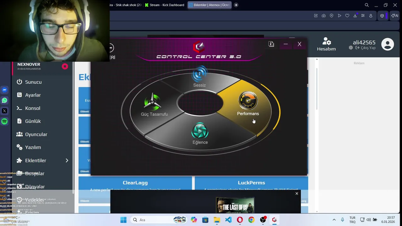Open Visual Studio Code from taskbar

(x=228, y=220)
